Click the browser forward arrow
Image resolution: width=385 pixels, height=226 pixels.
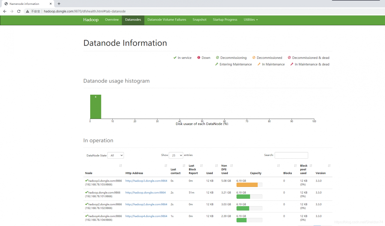(12, 11)
